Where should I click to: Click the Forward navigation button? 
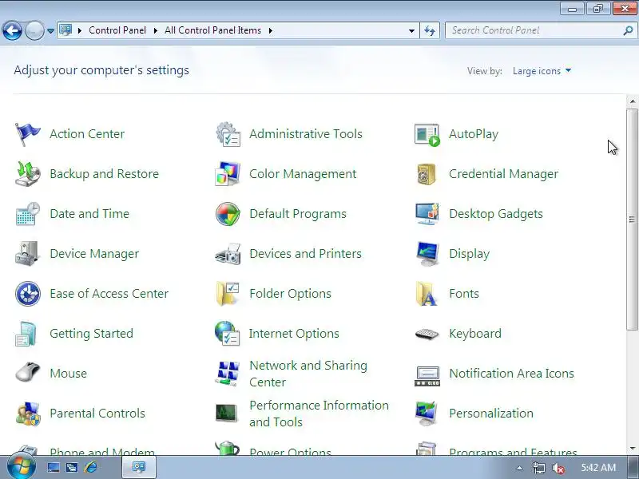click(34, 30)
